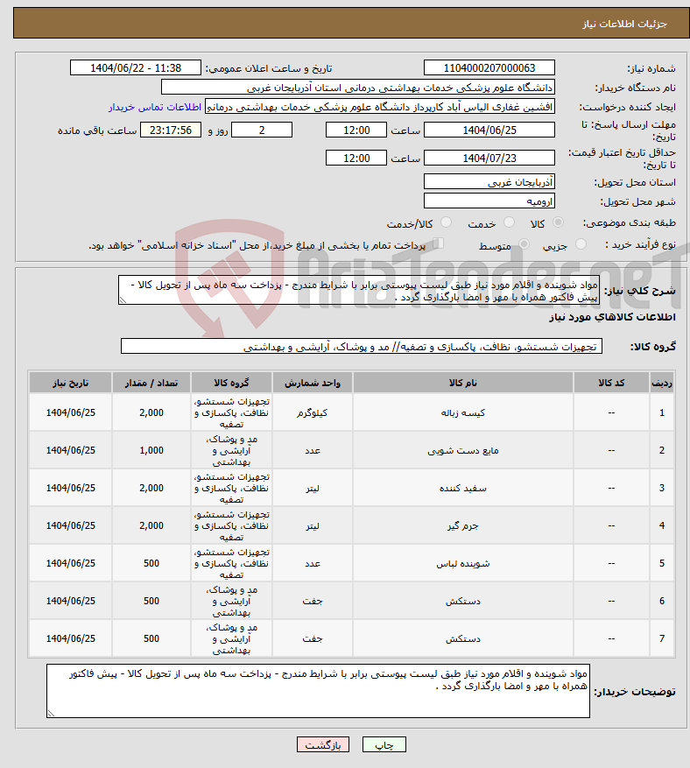Click the announcement date field 1404/06/22 - 11:38
Viewport: 690px width, 768px height.
click(136, 68)
